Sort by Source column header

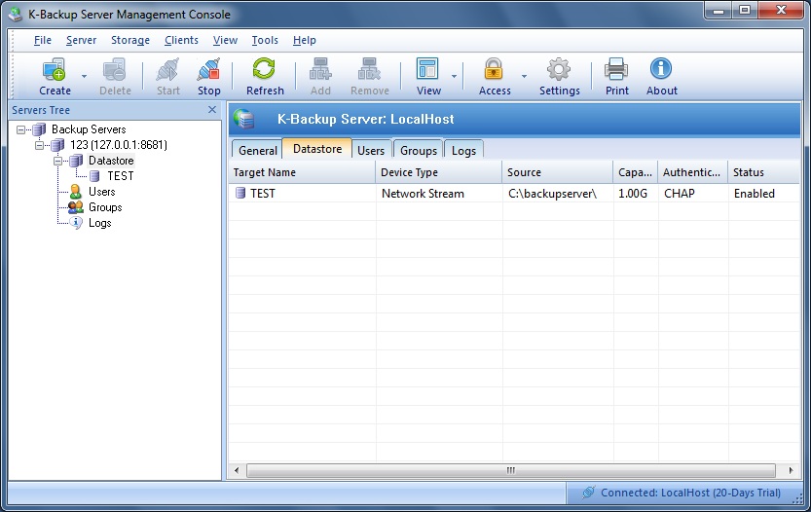pyautogui.click(x=558, y=172)
